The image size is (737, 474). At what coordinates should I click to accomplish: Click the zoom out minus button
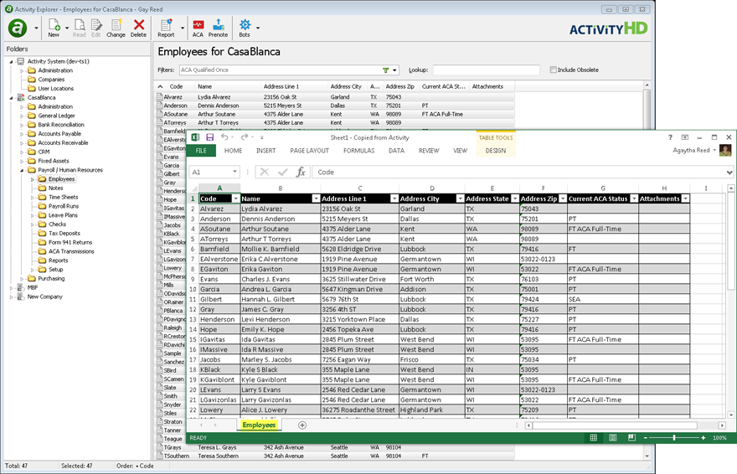click(x=646, y=437)
